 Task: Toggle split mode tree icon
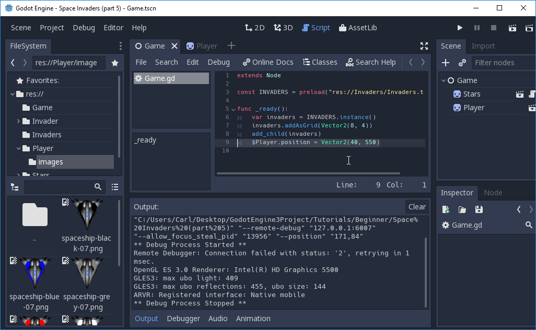(x=15, y=187)
